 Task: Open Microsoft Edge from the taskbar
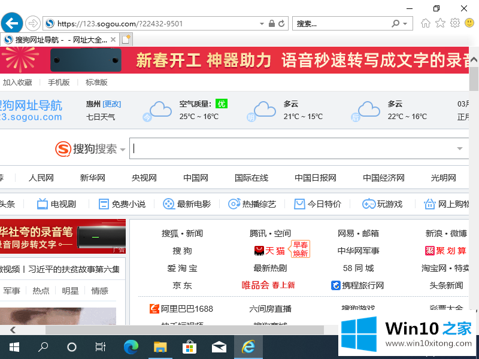(131, 347)
